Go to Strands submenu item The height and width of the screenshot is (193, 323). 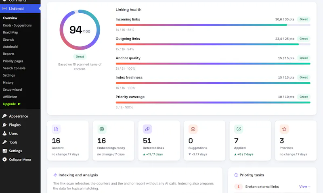coord(8,39)
